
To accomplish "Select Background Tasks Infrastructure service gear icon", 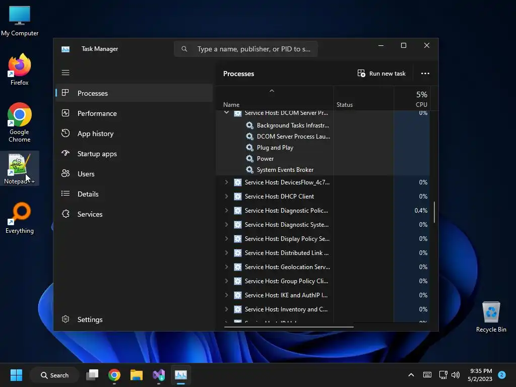I will coord(250,125).
